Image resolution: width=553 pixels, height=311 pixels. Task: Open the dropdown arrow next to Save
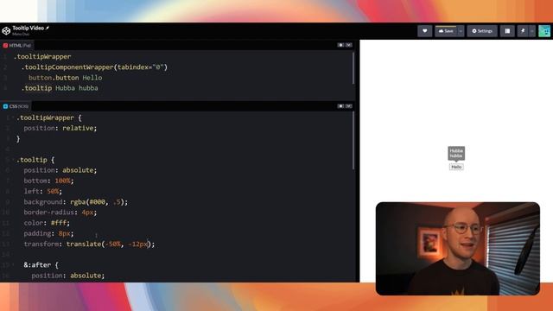461,31
